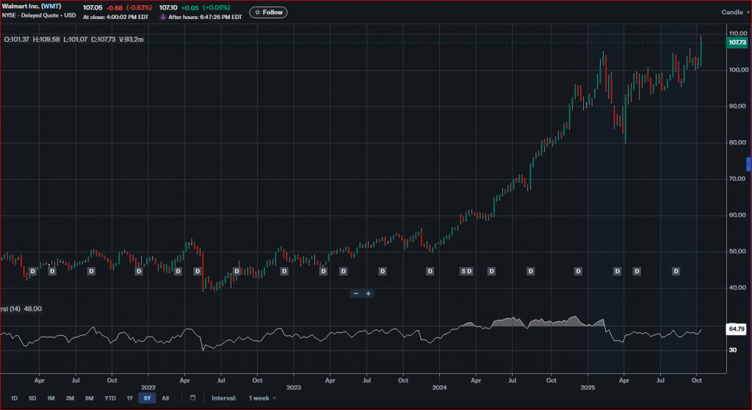Click the stock split S marker

[463, 271]
